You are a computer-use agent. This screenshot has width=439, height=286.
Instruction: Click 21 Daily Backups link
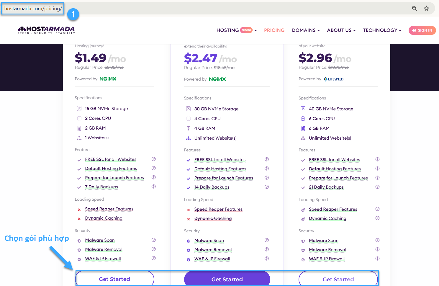(326, 187)
